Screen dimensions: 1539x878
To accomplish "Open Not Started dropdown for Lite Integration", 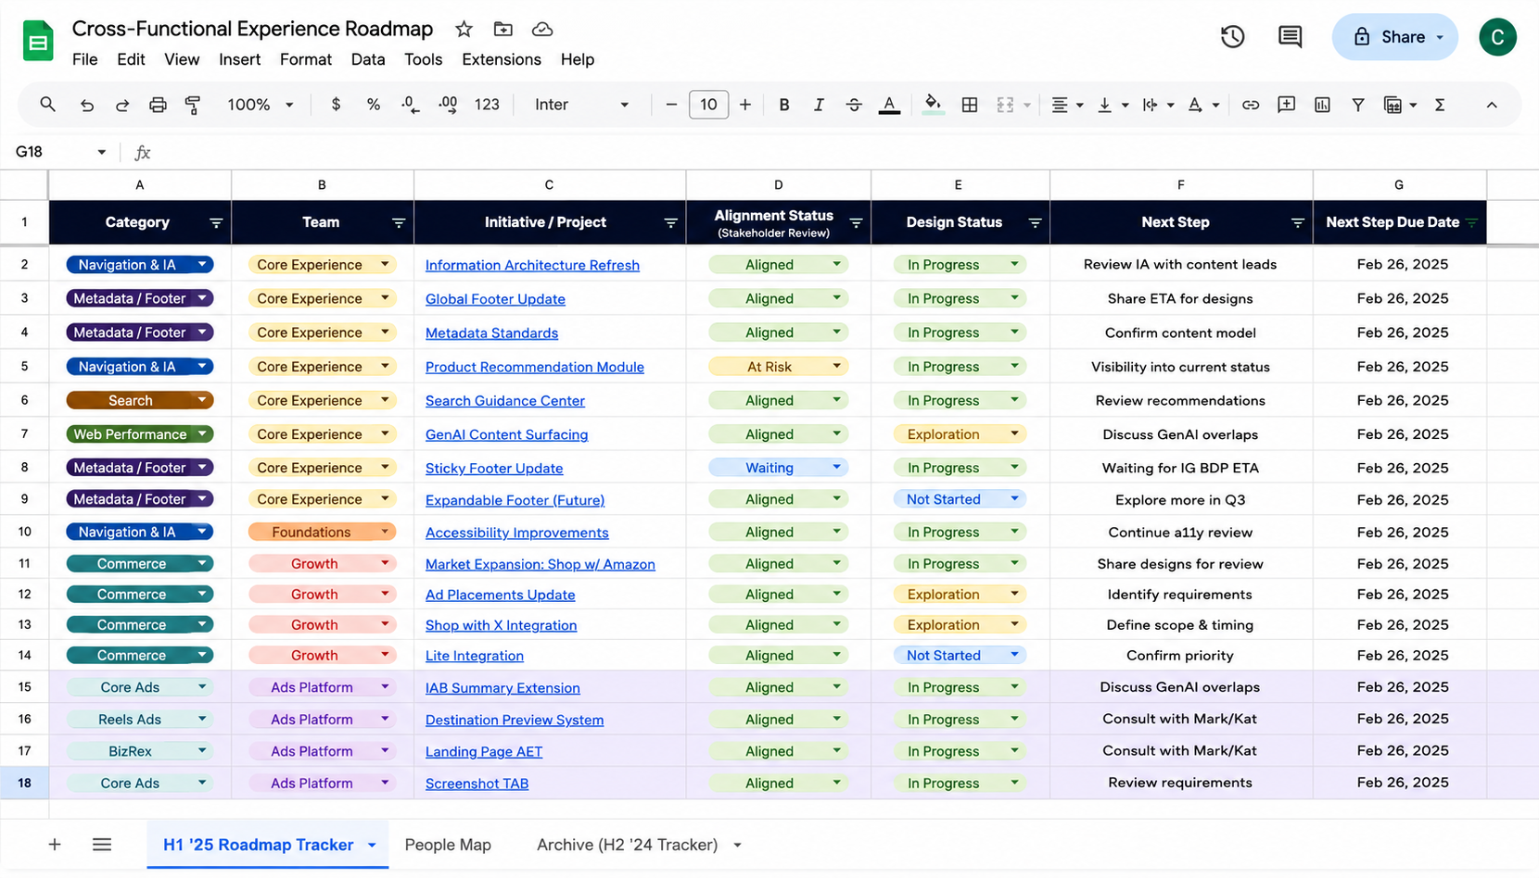I will coord(1014,655).
